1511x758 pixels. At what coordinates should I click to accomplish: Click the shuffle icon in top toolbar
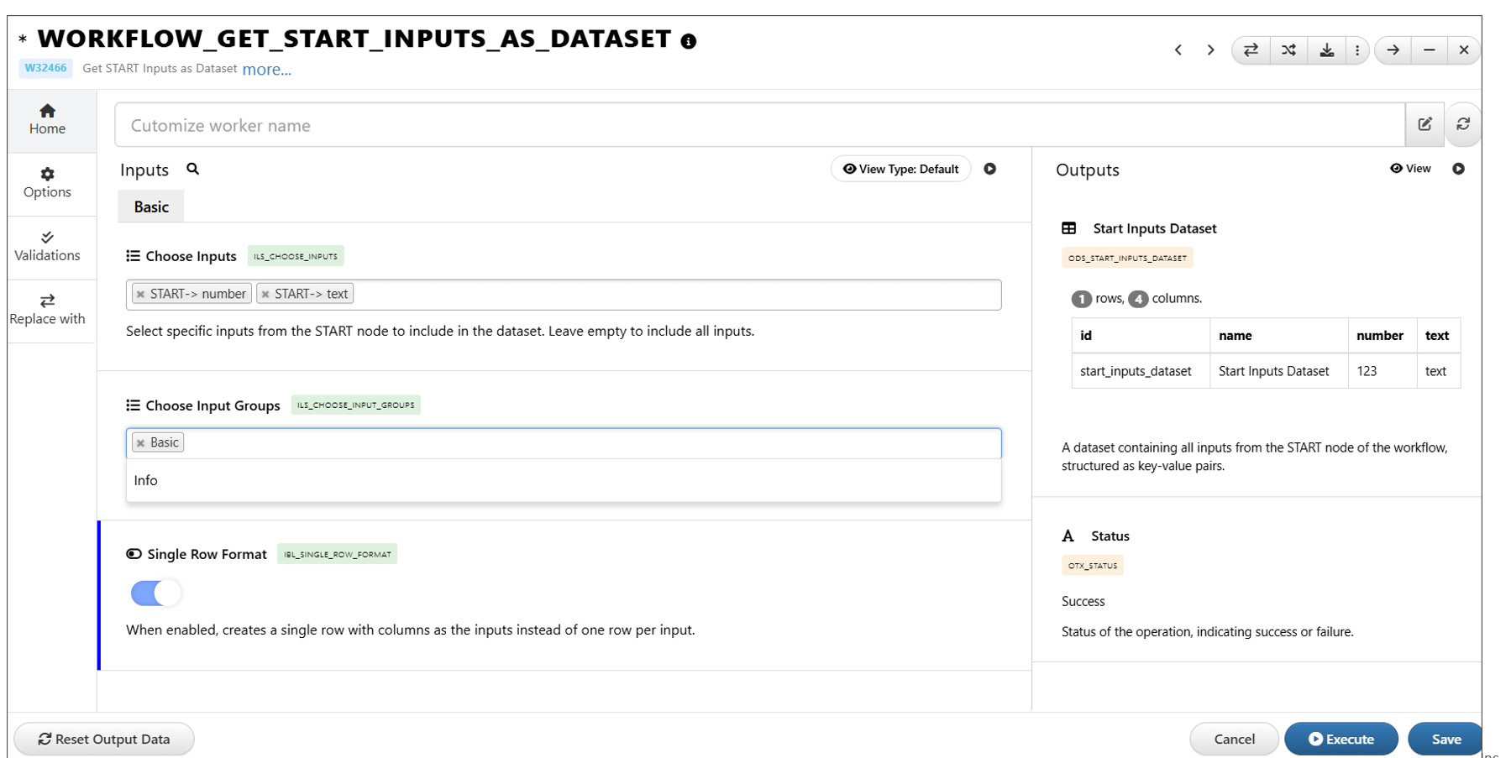pyautogui.click(x=1288, y=50)
